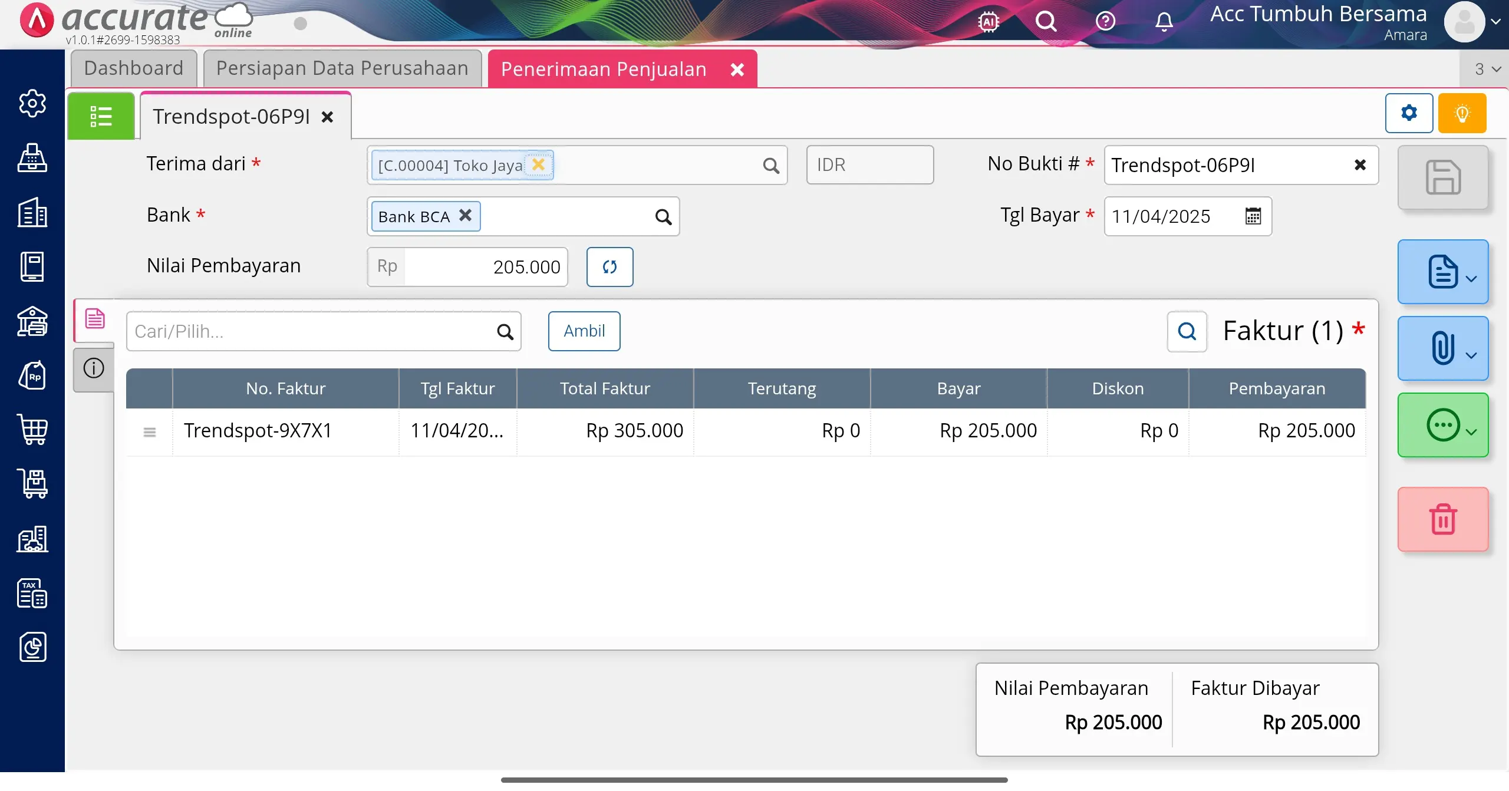Open the Cari/Pilih invoice lookup magnifier
1509x791 pixels.
[505, 332]
